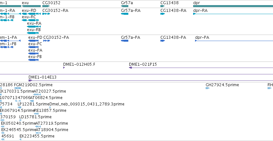Click the DME1-014E13 feature label
This screenshot has width=273, height=141.
click(x=42, y=77)
